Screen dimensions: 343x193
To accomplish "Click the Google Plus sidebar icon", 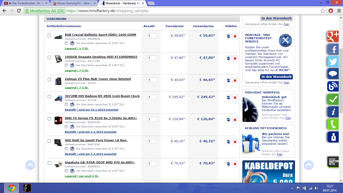I will pyautogui.click(x=333, y=37).
